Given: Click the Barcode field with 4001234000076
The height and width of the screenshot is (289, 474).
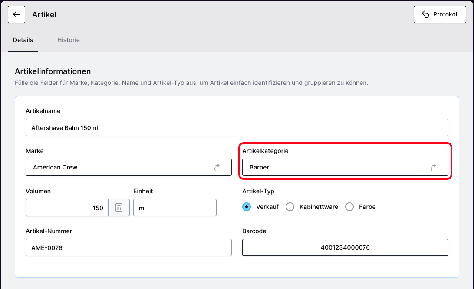Looking at the screenshot, I should point(345,247).
